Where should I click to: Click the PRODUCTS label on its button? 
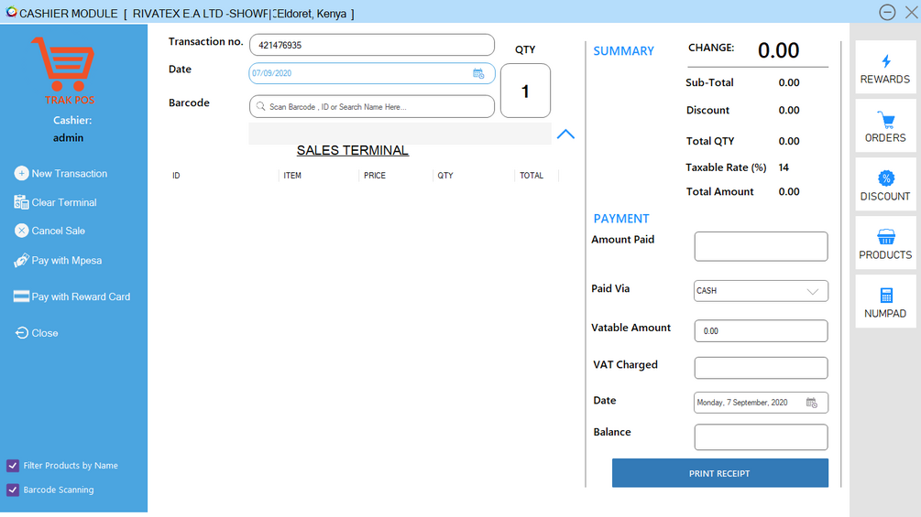885,255
